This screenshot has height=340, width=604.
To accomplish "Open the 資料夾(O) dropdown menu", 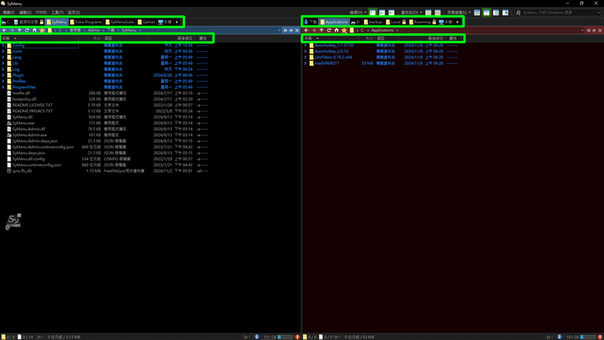I will [x=411, y=12].
